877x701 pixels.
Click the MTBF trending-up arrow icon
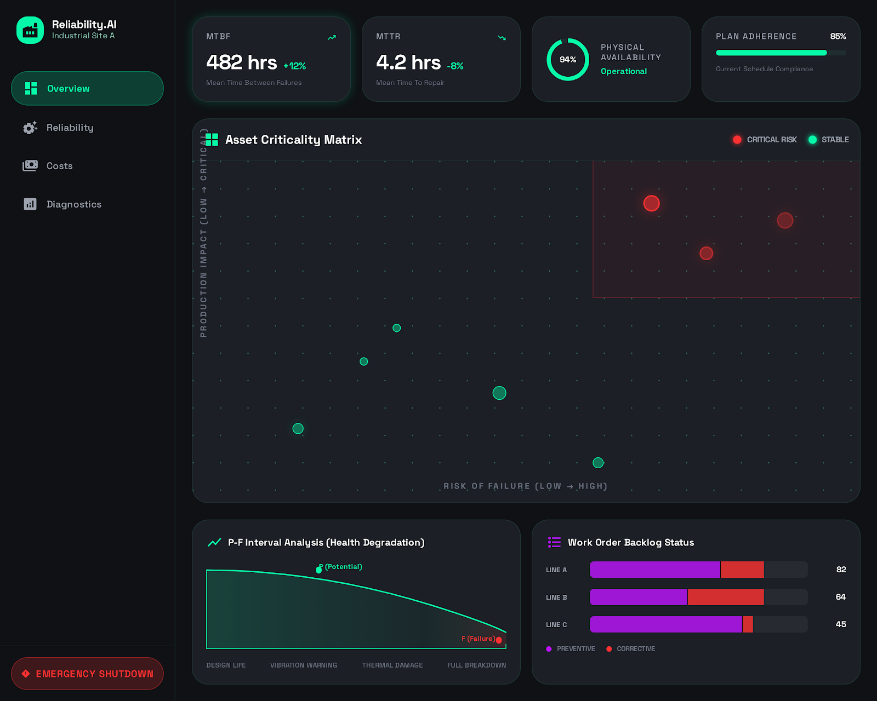[332, 38]
